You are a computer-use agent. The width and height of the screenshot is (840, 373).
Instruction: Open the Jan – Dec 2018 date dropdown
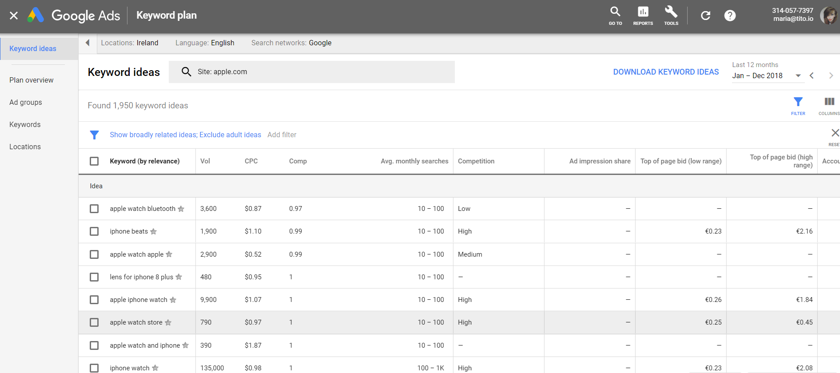pos(768,75)
